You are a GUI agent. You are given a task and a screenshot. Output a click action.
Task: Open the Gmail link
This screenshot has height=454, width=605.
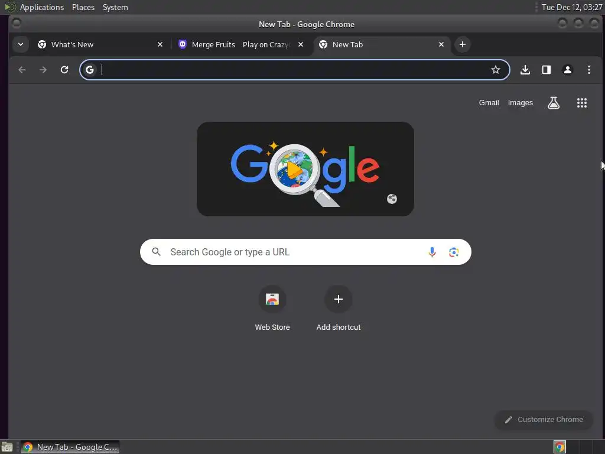(x=489, y=103)
